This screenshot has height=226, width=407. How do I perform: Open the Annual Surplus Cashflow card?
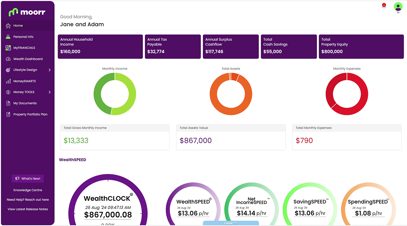[x=231, y=46]
